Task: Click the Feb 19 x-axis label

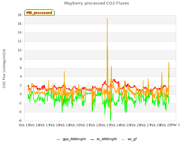Action: [65, 125]
